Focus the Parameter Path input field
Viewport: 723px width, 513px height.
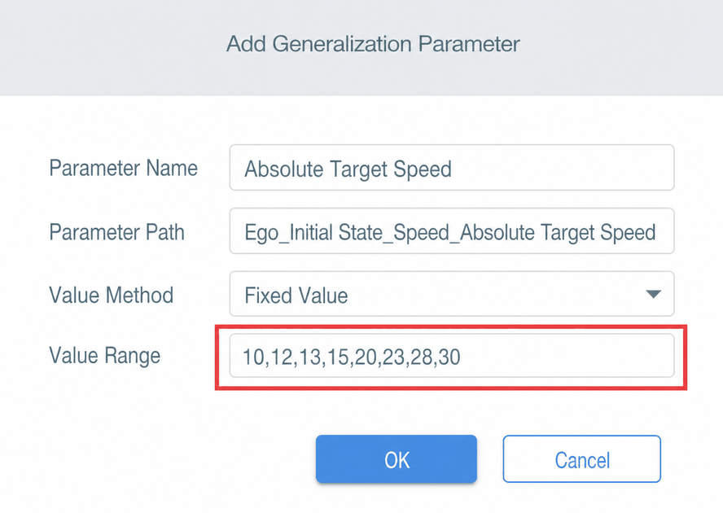(452, 230)
